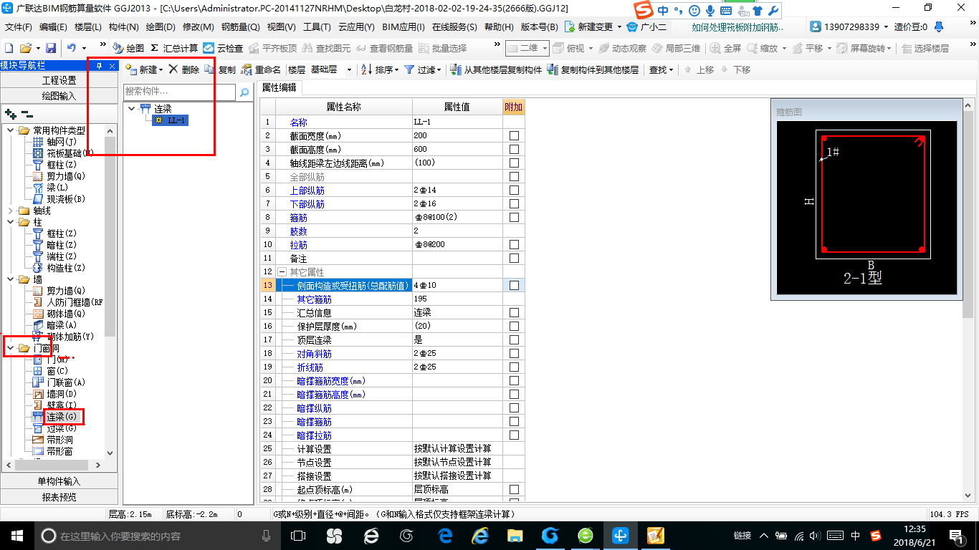Open a project with the folder icon
The height and width of the screenshot is (550, 979).
(x=25, y=48)
